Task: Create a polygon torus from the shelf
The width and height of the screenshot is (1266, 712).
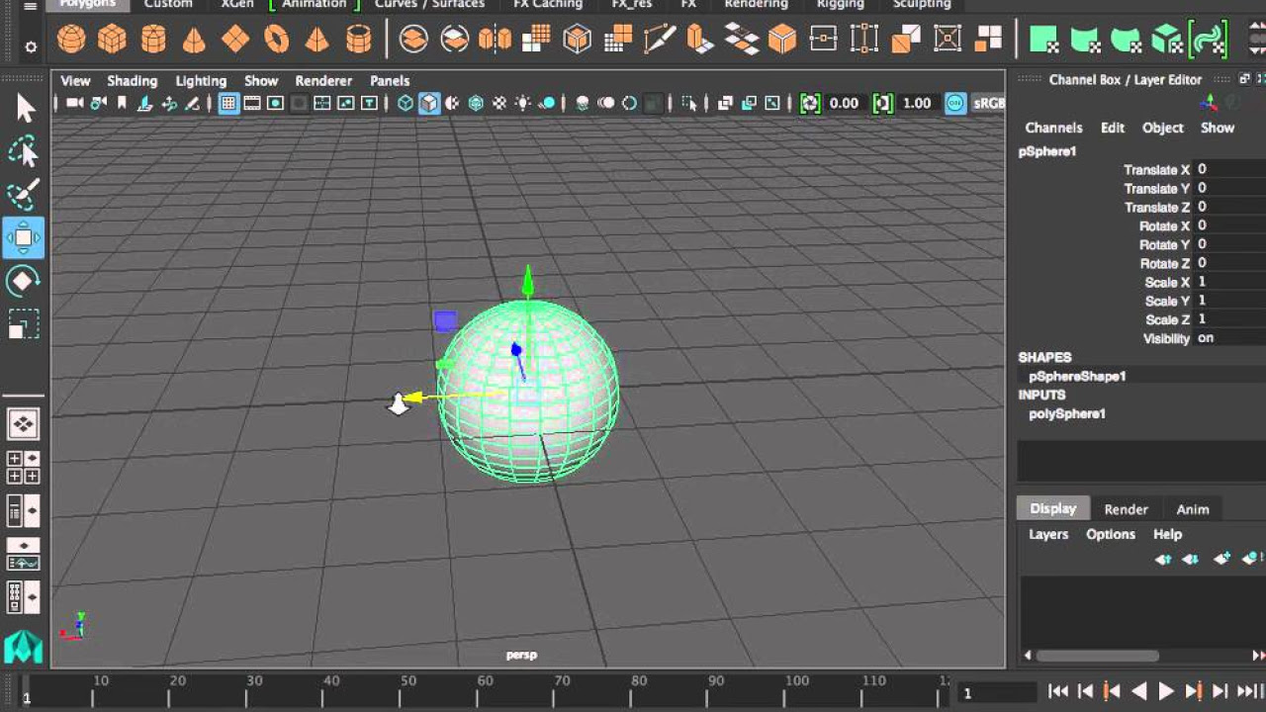Action: coord(277,40)
